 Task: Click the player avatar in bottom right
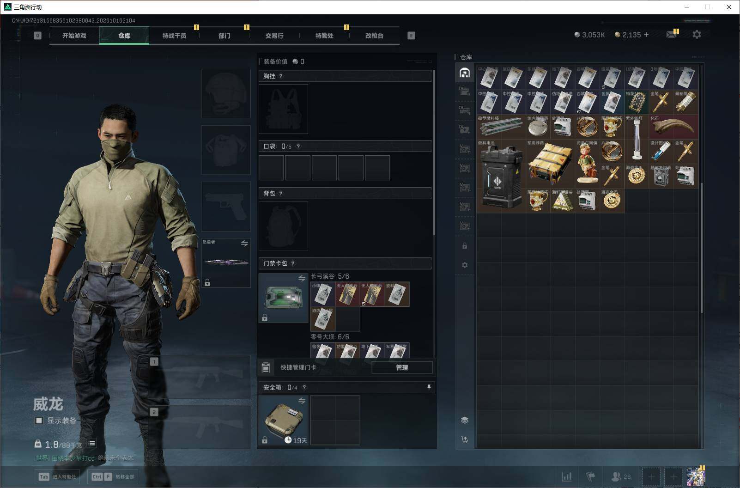[x=696, y=476]
